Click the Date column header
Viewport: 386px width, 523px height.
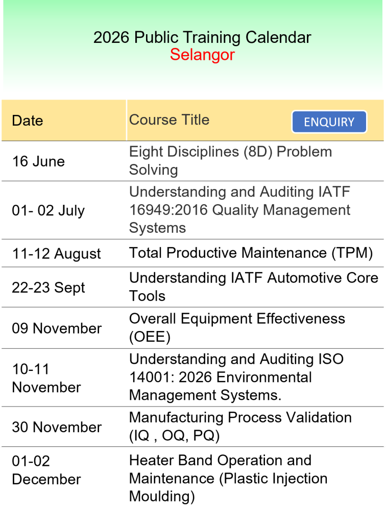[x=28, y=121]
